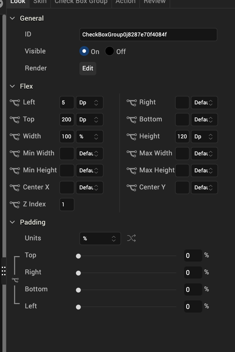235x352 pixels.
Task: Open the Padding Units dropdown
Action: 100,239
